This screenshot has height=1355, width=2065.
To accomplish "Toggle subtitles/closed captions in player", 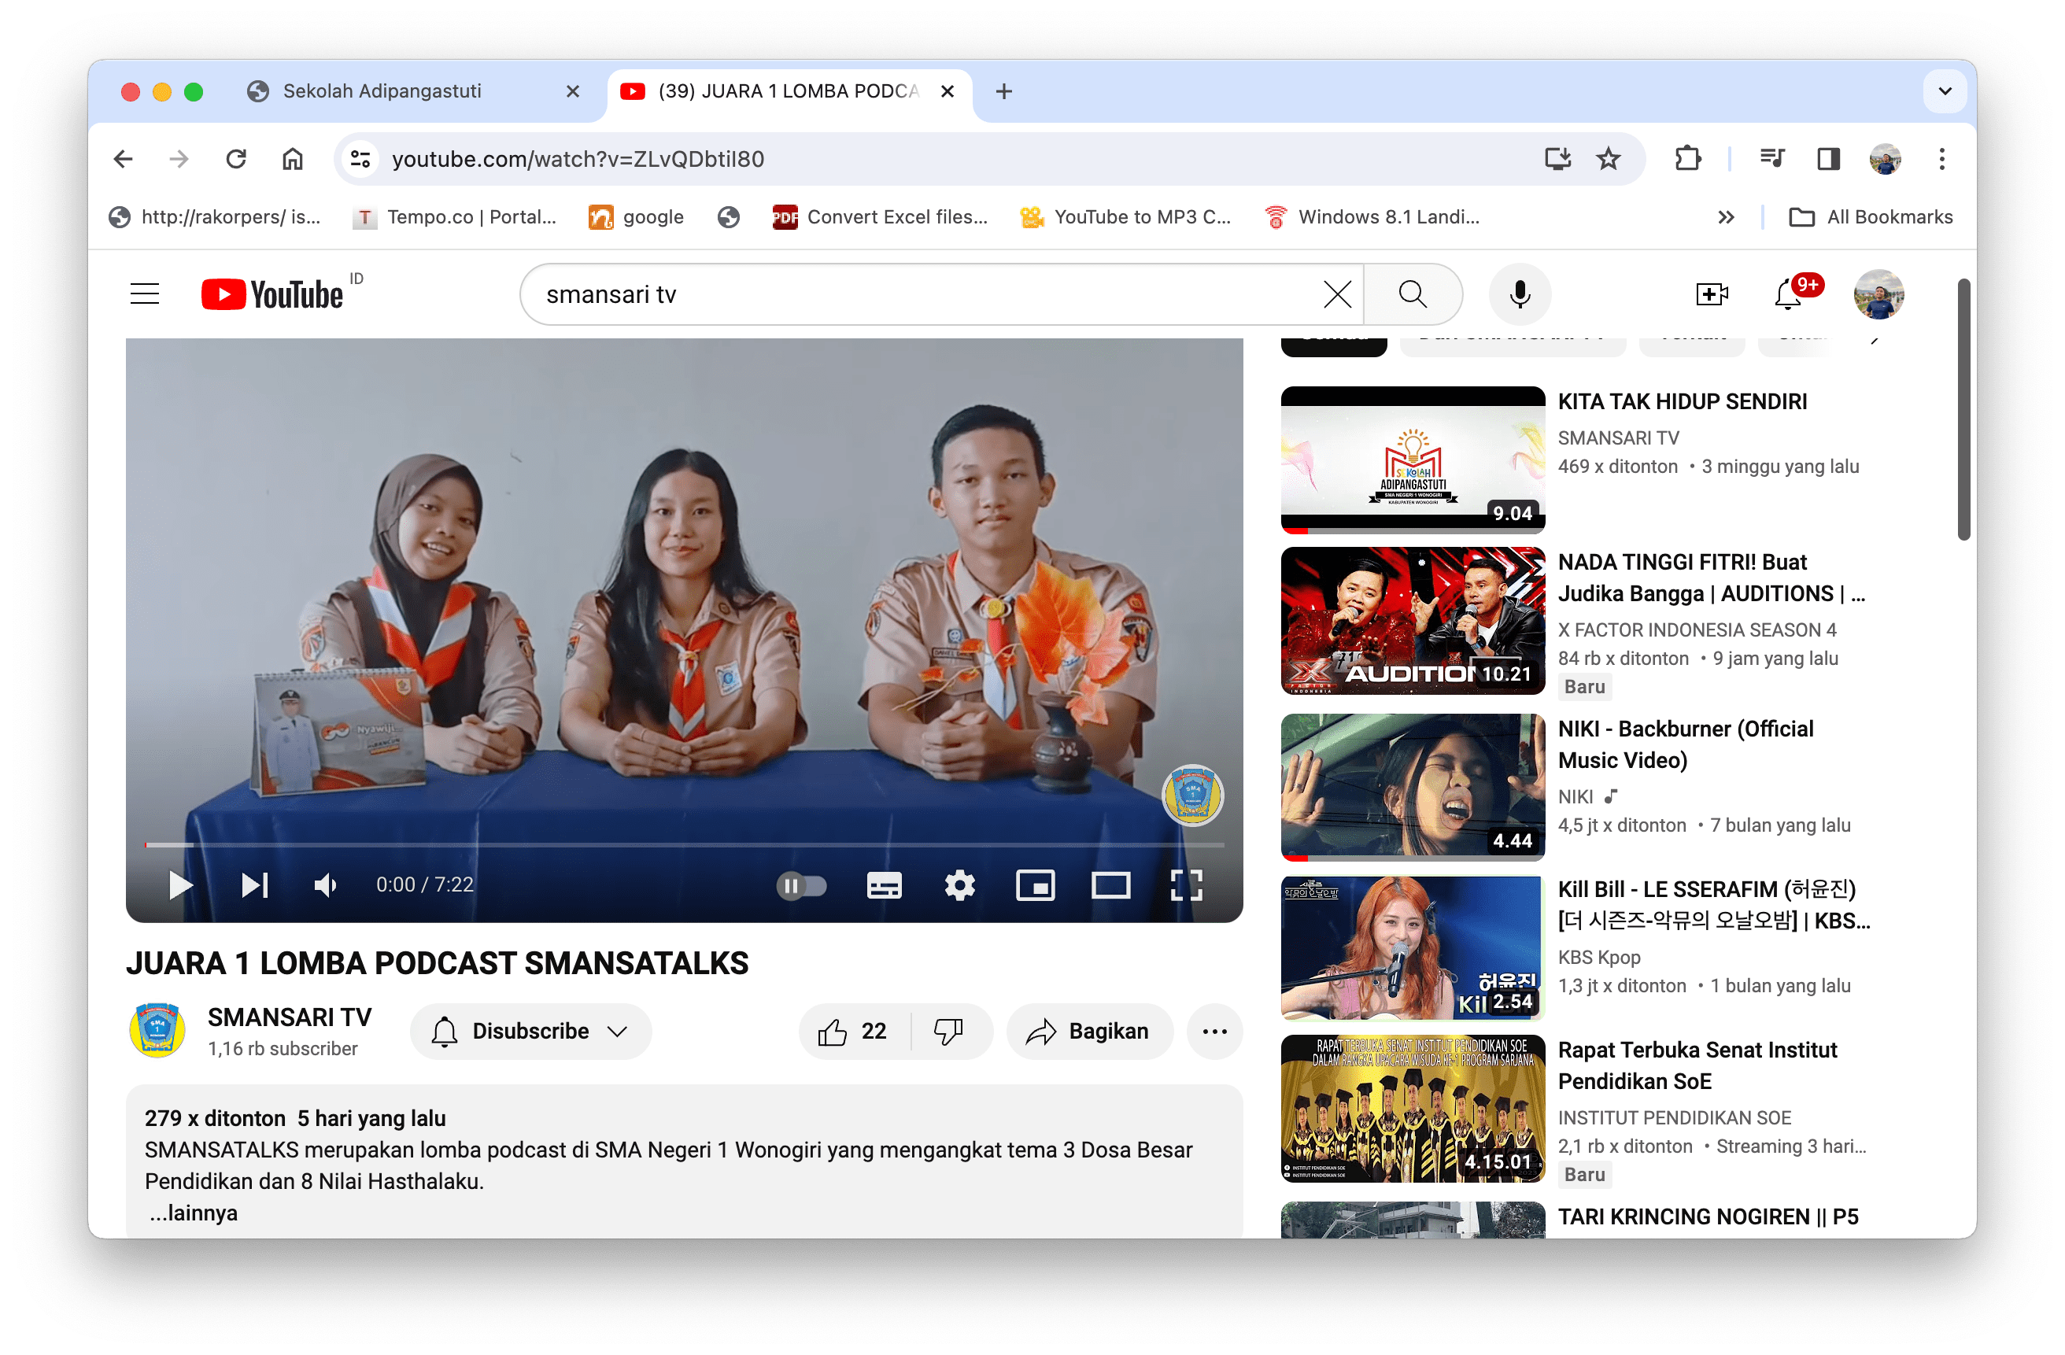I will [x=884, y=884].
